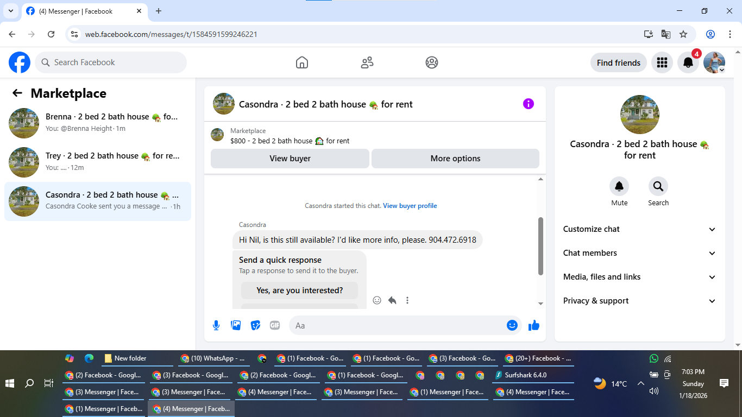Image resolution: width=742 pixels, height=417 pixels.
Task: Open the Groups icon in top navigation
Action: pyautogui.click(x=432, y=62)
